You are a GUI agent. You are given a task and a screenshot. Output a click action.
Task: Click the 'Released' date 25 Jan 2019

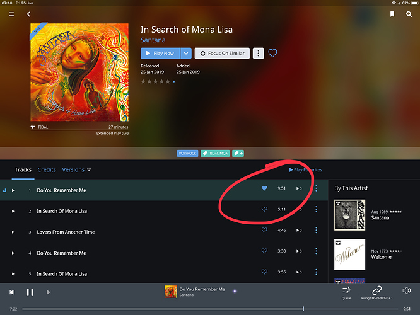point(152,72)
